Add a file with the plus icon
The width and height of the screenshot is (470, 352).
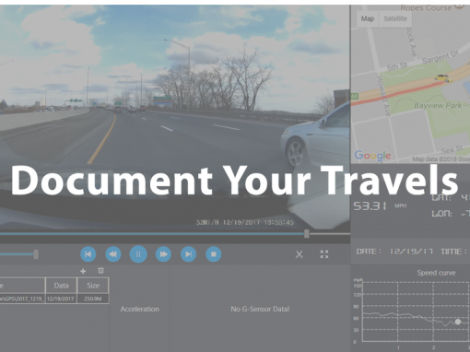[x=83, y=271]
